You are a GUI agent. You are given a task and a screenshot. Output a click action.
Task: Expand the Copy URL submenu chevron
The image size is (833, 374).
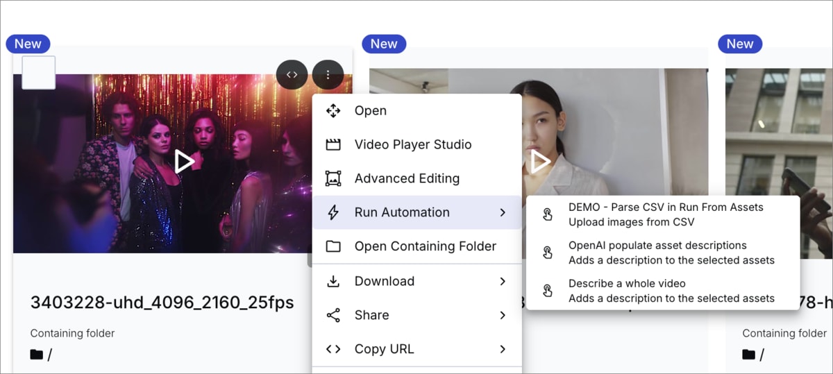[x=503, y=349]
